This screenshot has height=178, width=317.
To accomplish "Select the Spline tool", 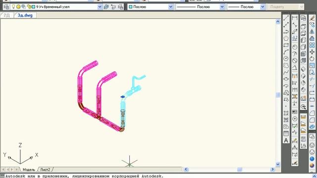I will 286,72.
